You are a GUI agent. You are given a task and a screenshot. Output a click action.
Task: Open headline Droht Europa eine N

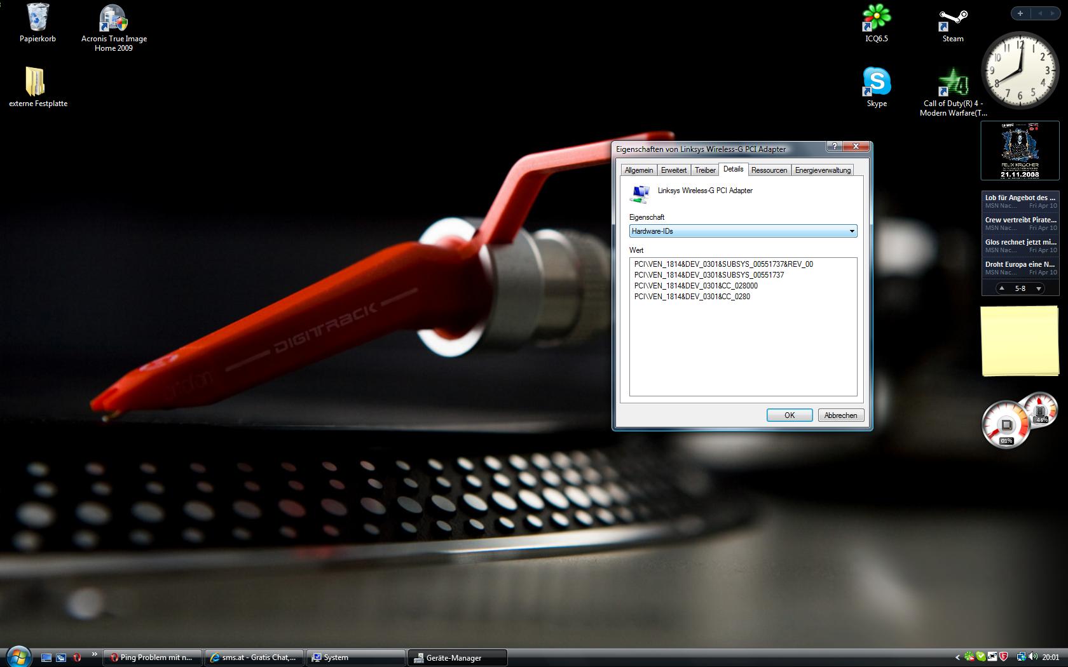(1021, 268)
